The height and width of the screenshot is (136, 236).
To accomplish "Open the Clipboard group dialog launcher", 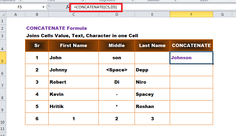I will click(20, 1).
